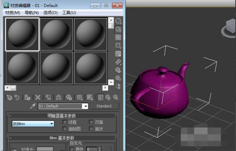This screenshot has height=151, width=236.
Task: Enable the 双面 checkbox
Action: [x=91, y=122]
